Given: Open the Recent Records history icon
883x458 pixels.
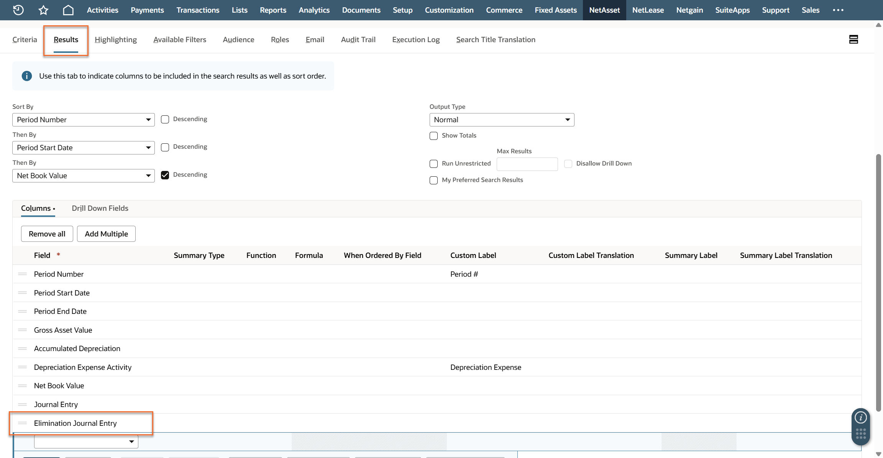Looking at the screenshot, I should coord(18,10).
